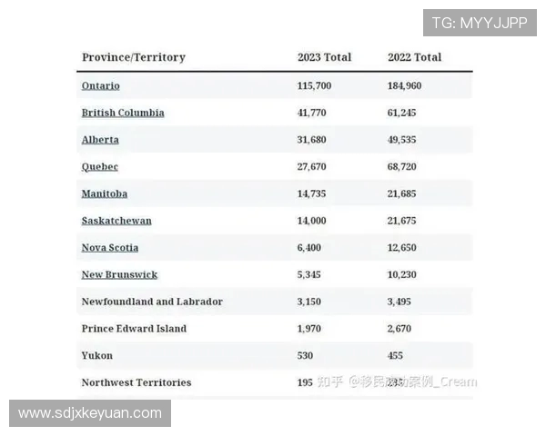Viewport: 546px width, 436px height.
Task: Click the TG: MYYJJPP watermark label
Action: [x=479, y=23]
